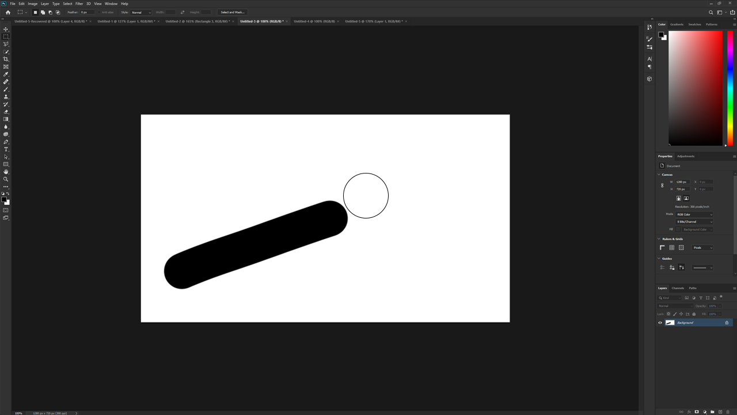Delete layer with trash icon
This screenshot has width=737, height=415.
[x=728, y=412]
